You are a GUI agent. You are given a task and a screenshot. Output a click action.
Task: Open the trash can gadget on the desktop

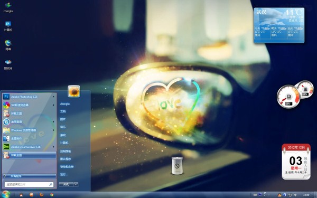click(x=177, y=166)
